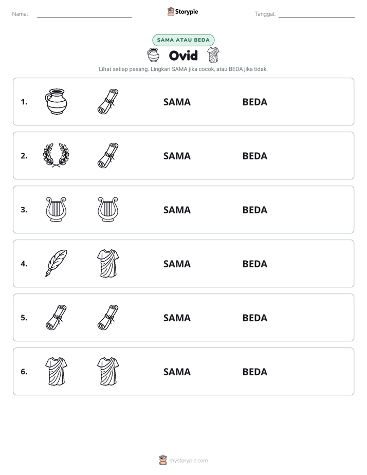
Task: Click the SAMA ATAU BEDA badge
Action: click(183, 40)
